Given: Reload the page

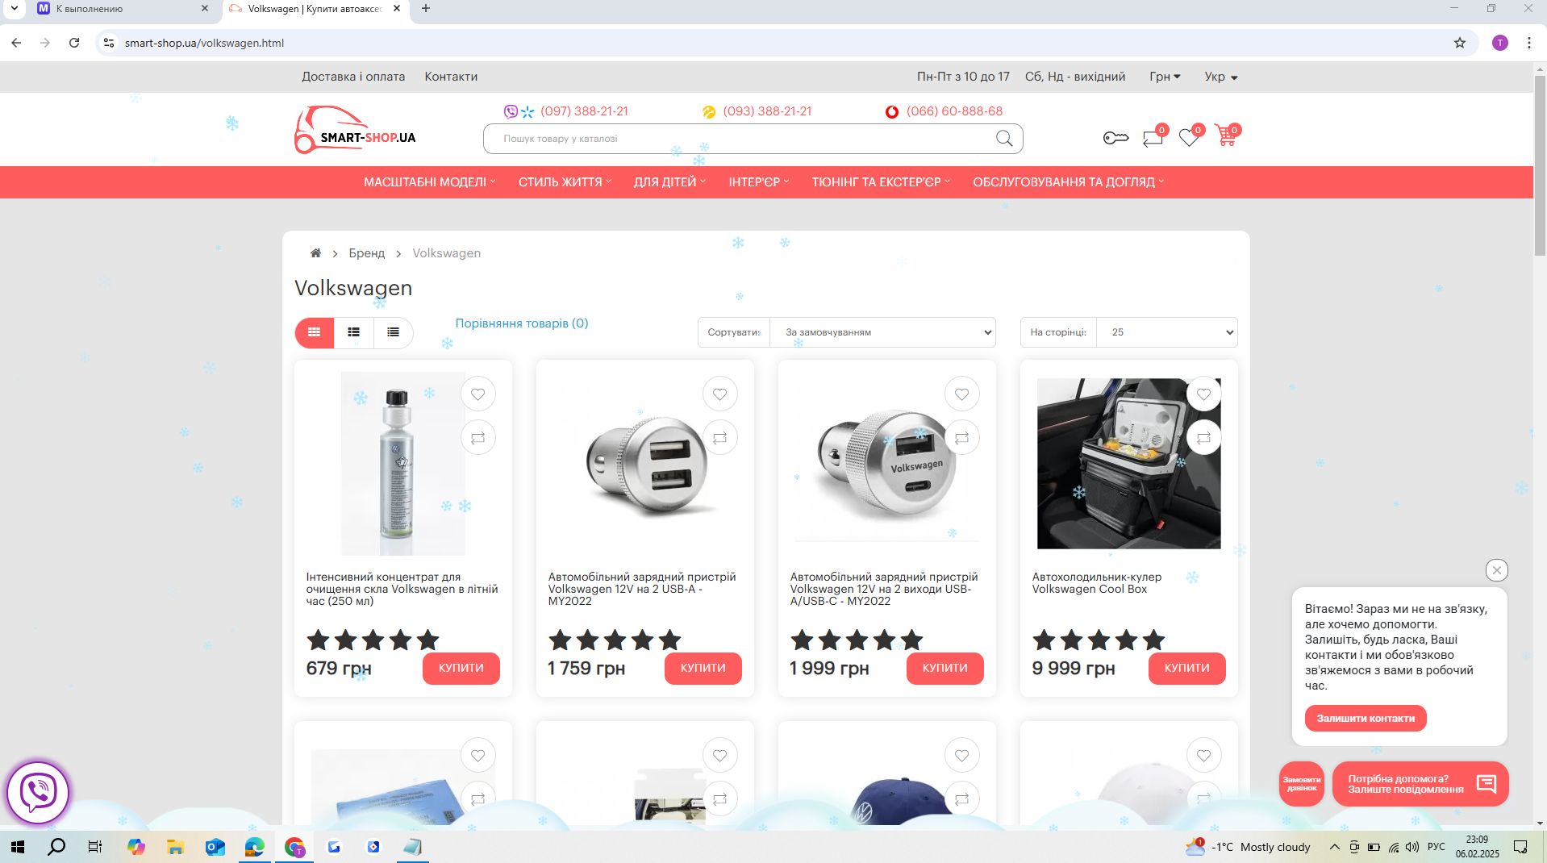Looking at the screenshot, I should tap(74, 43).
